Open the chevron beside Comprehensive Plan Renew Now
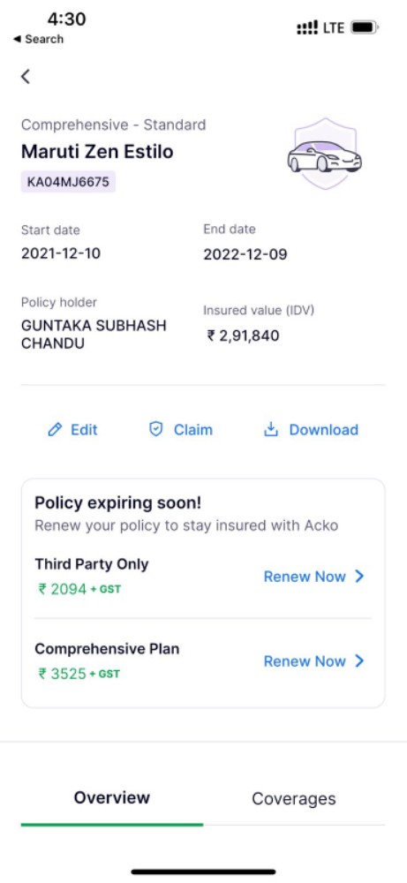Screen dimensions: 407x883 click(x=359, y=661)
